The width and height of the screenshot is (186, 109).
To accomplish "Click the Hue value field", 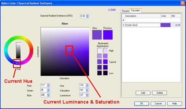I will 83,85.
